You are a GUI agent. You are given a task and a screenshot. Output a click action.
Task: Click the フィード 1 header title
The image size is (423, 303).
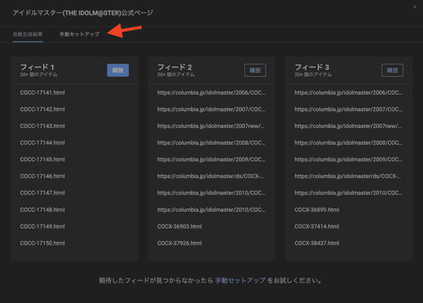point(37,67)
